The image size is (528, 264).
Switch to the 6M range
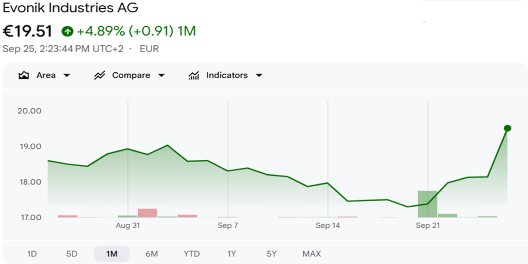(152, 254)
